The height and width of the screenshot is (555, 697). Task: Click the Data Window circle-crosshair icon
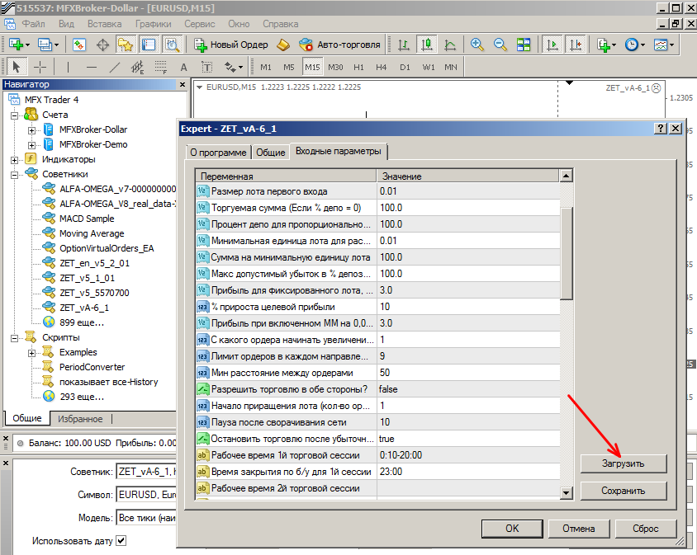(102, 45)
